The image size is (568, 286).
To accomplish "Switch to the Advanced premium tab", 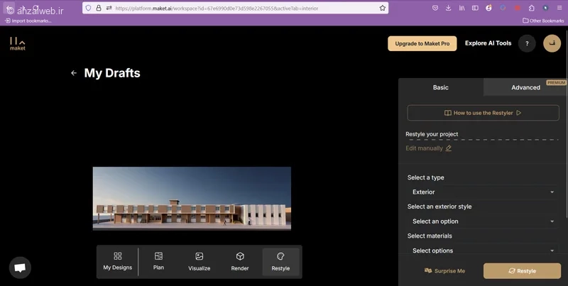I will tap(525, 87).
